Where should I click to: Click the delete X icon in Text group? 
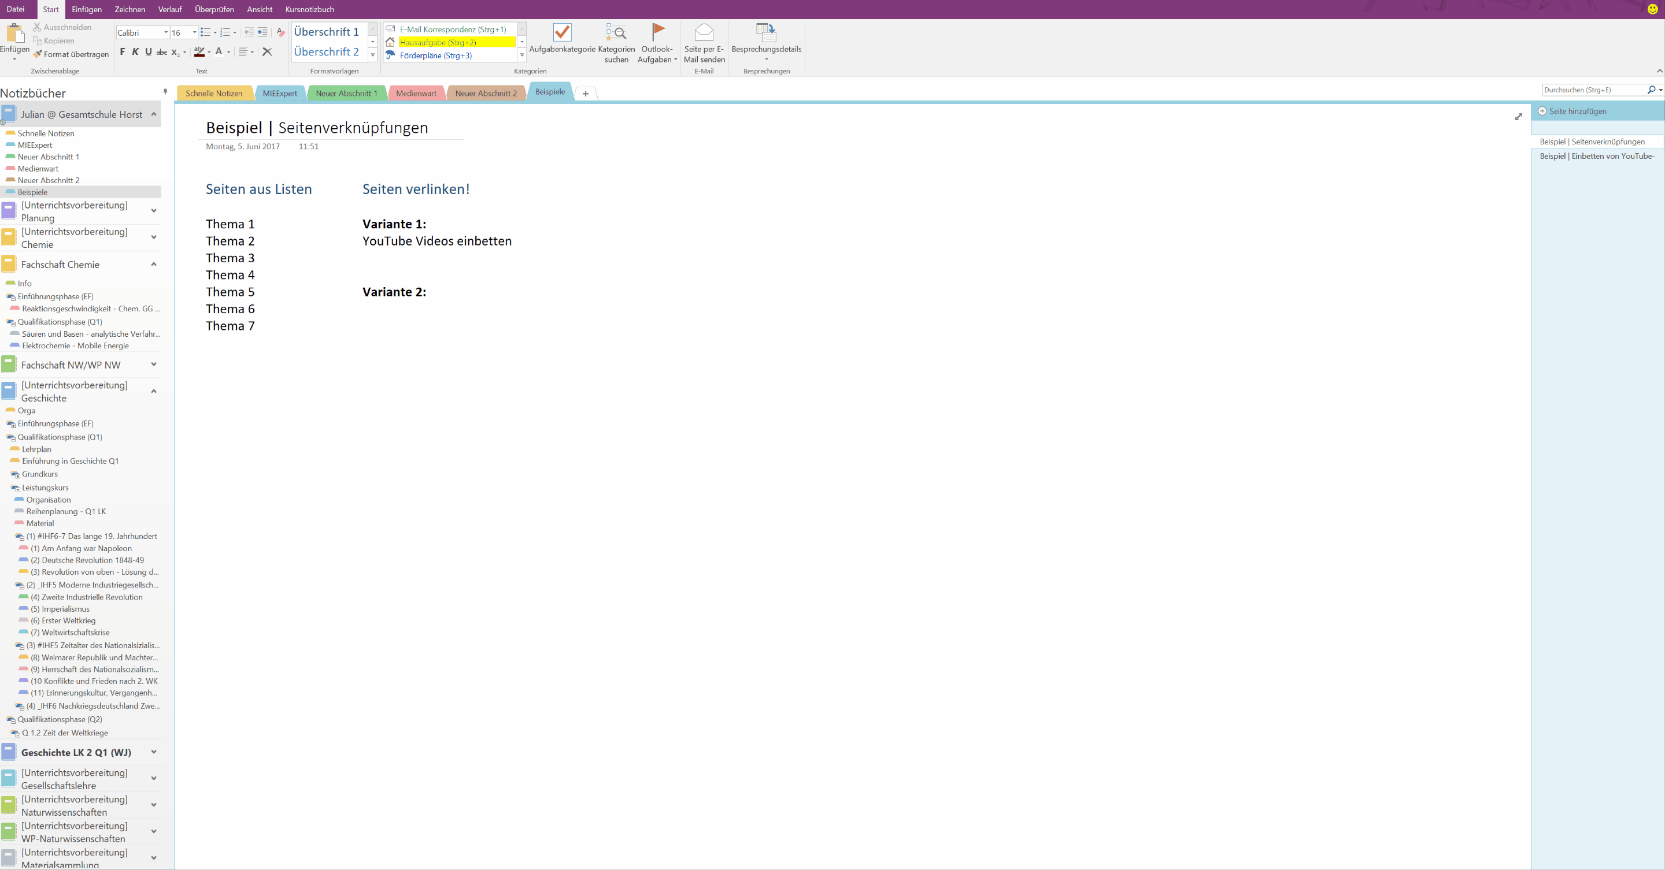point(268,51)
